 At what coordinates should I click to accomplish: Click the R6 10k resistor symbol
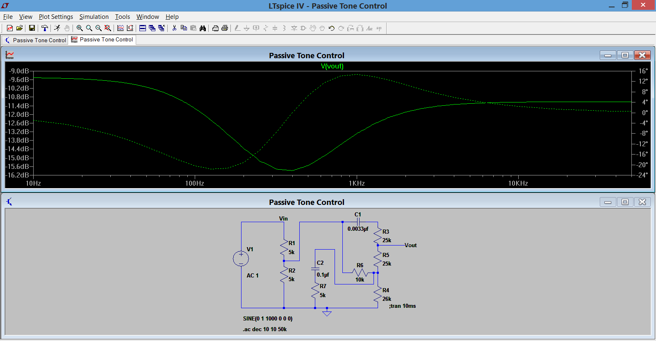(x=360, y=273)
